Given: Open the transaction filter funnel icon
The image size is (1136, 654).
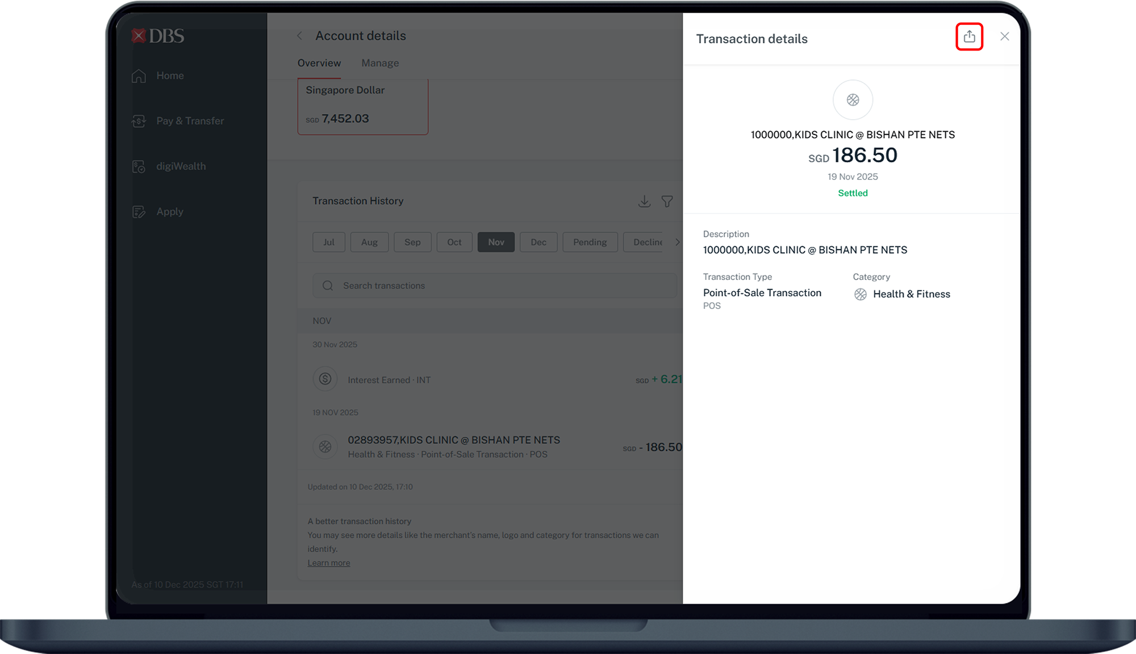Looking at the screenshot, I should [x=667, y=202].
